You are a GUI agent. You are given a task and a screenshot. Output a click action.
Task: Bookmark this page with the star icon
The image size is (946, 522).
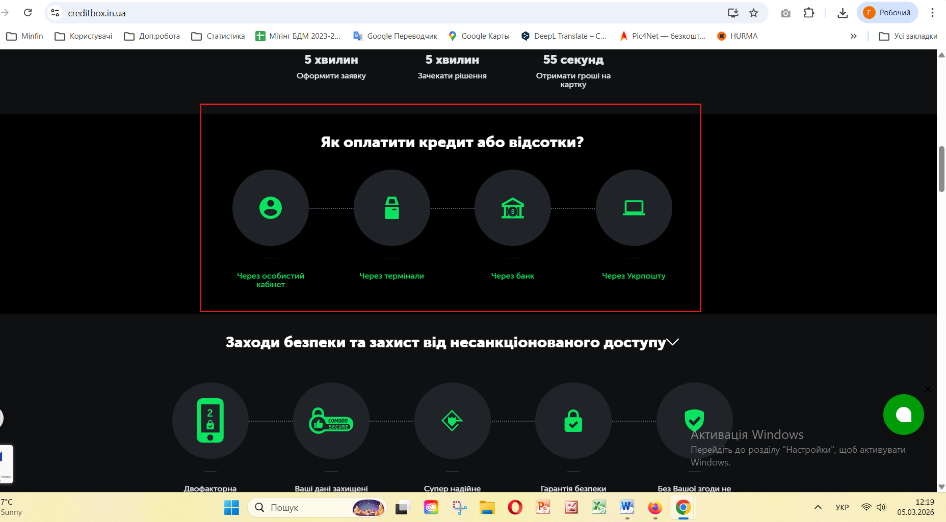[754, 13]
